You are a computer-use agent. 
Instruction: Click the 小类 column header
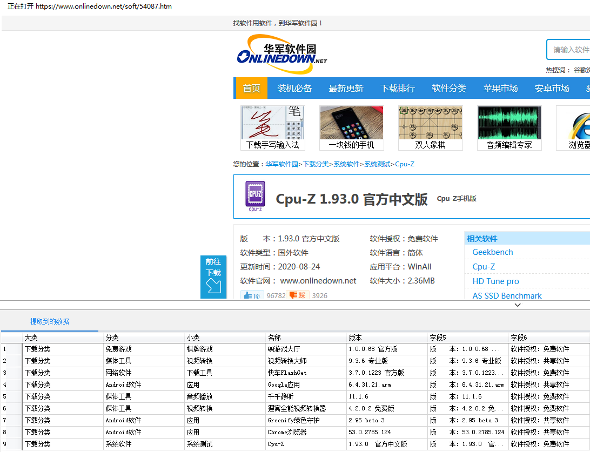click(225, 338)
